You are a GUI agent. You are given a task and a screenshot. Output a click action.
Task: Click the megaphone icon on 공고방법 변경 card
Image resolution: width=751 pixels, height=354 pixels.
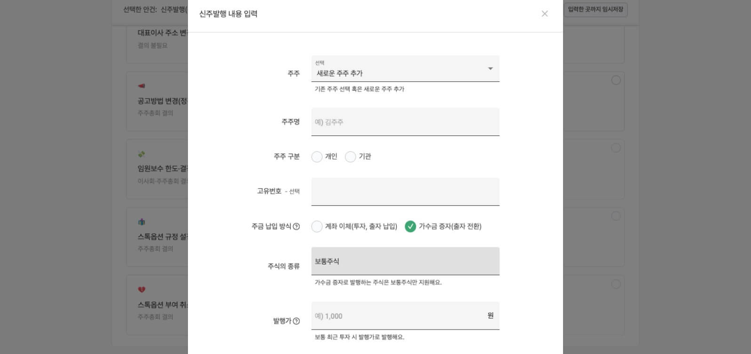(x=141, y=86)
